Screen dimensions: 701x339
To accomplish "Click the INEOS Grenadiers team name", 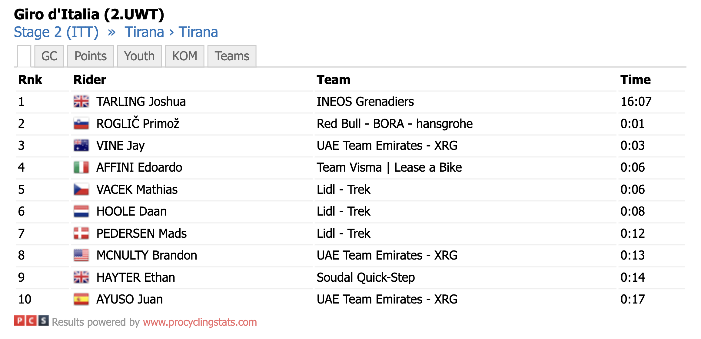I will (x=365, y=102).
